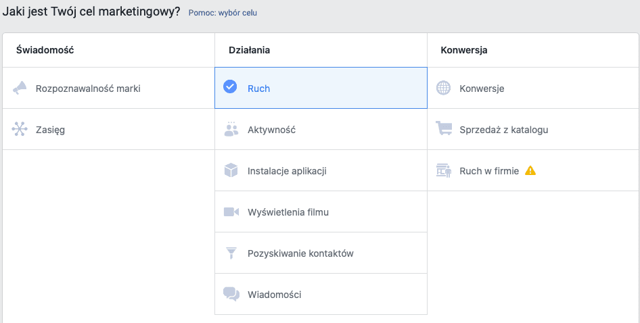Click the video camera icon for Wyświetlenia filmu
The width and height of the screenshot is (640, 323).
tap(231, 212)
